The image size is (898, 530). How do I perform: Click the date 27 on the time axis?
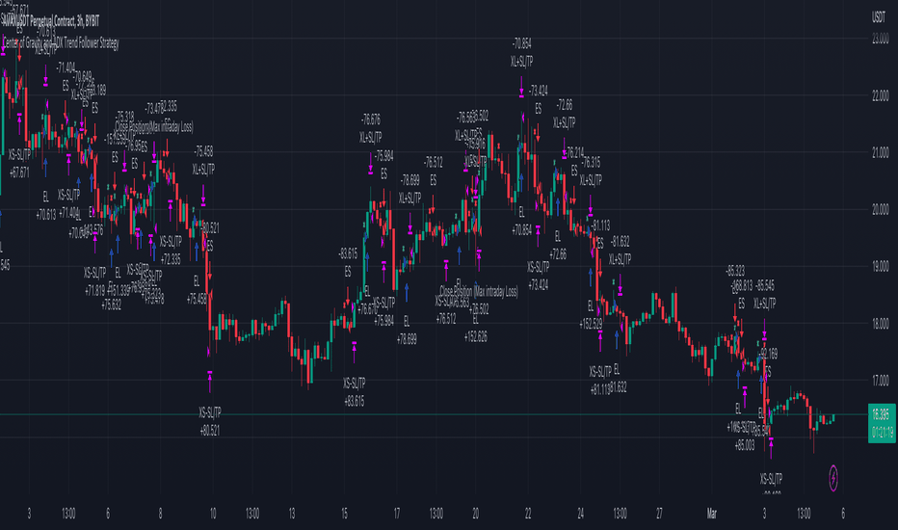(x=659, y=514)
